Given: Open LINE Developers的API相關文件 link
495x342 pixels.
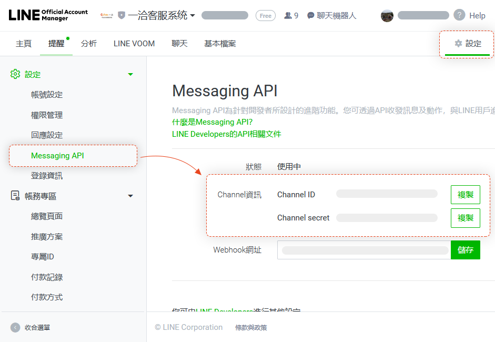Looking at the screenshot, I should pyautogui.click(x=226, y=134).
